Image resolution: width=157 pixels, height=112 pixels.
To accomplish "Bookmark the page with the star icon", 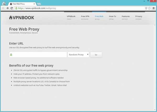I will click(149, 8).
